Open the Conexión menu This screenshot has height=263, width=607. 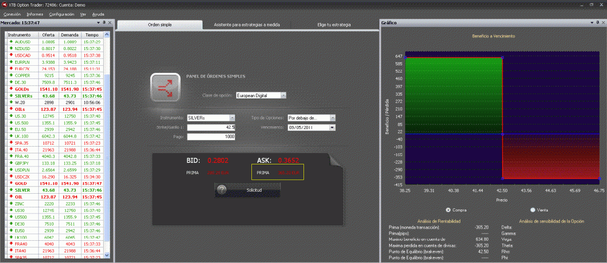click(12, 15)
